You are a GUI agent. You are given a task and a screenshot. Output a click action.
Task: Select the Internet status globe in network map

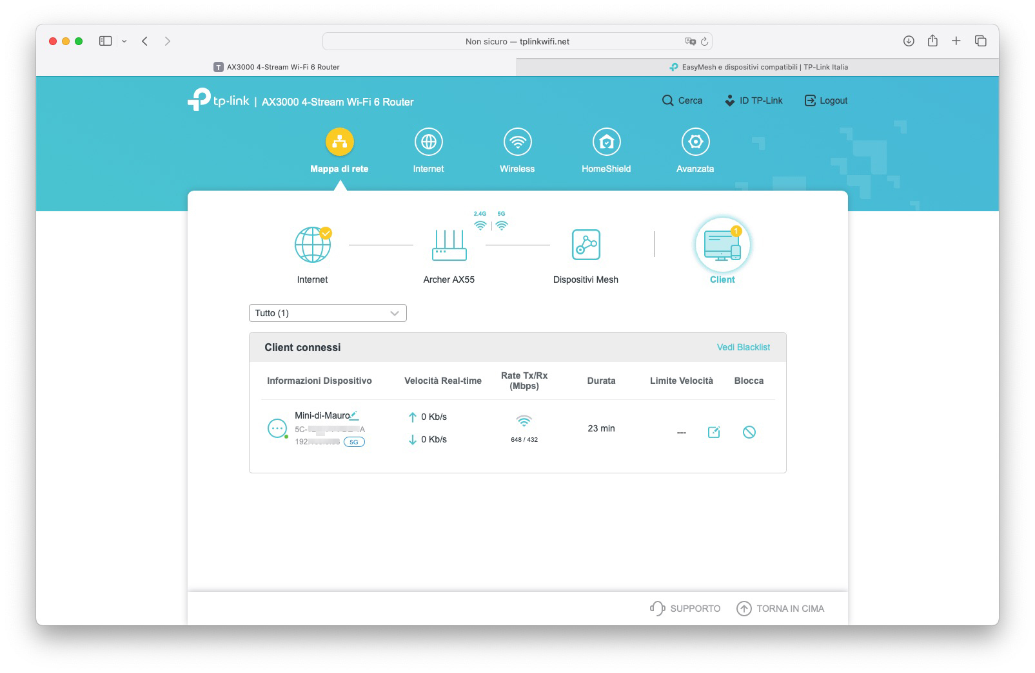(x=313, y=245)
